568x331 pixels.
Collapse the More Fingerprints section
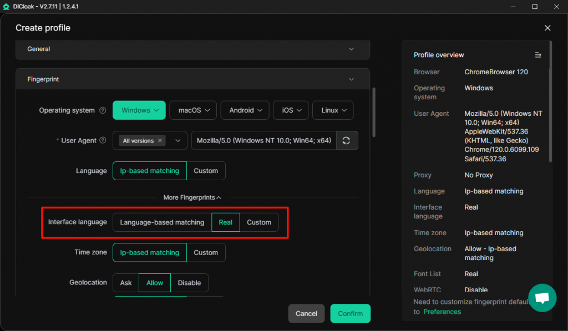click(x=192, y=197)
